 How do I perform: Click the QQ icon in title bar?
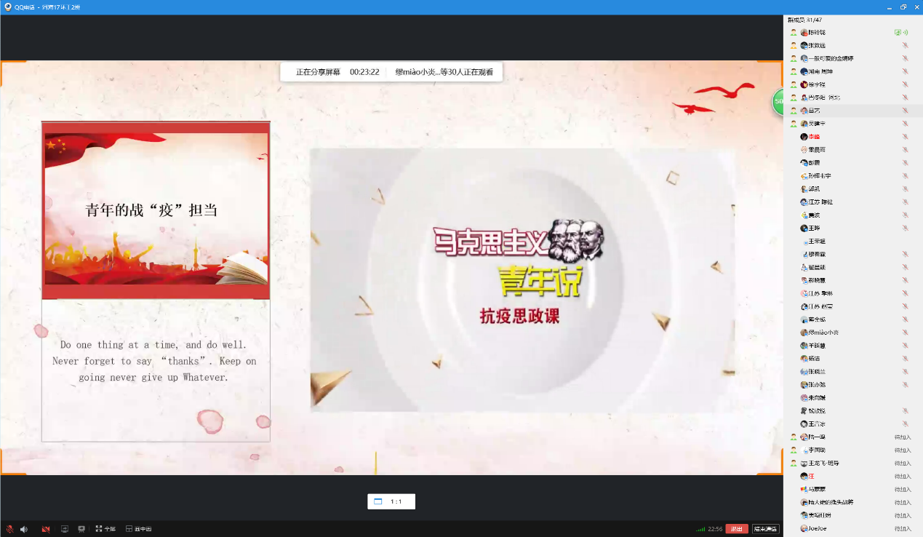(x=7, y=7)
